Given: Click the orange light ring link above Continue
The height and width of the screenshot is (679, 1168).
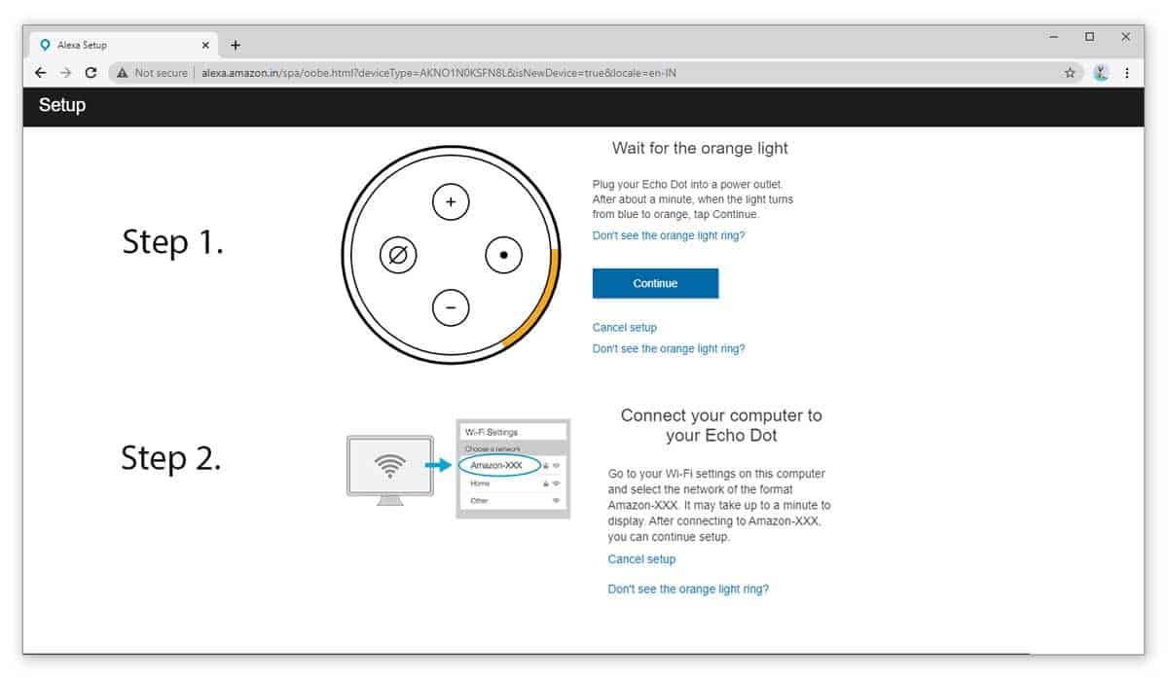Looking at the screenshot, I should [669, 235].
